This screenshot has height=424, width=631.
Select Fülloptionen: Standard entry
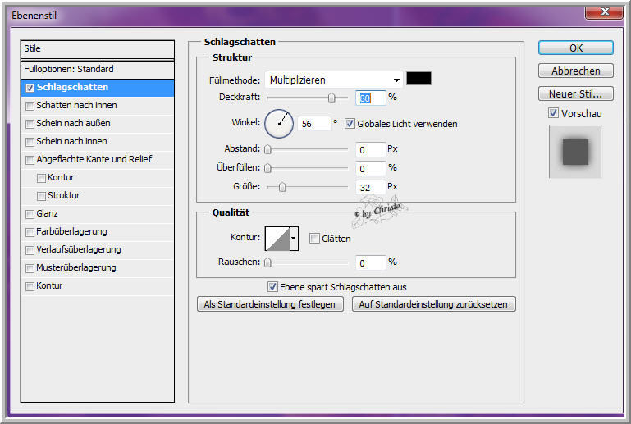pos(98,69)
